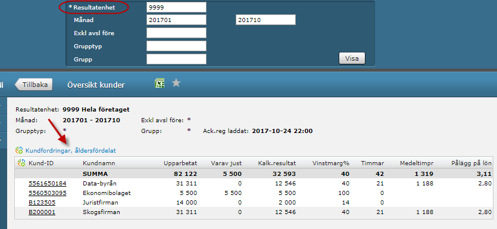Export overview to Excel icon
The image size is (497, 229).
tap(160, 83)
